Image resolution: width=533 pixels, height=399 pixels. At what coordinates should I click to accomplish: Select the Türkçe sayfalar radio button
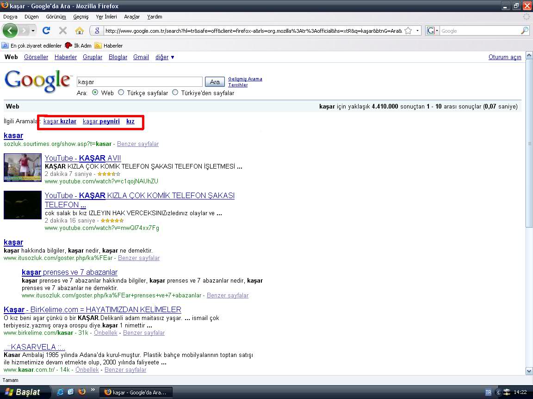point(121,92)
